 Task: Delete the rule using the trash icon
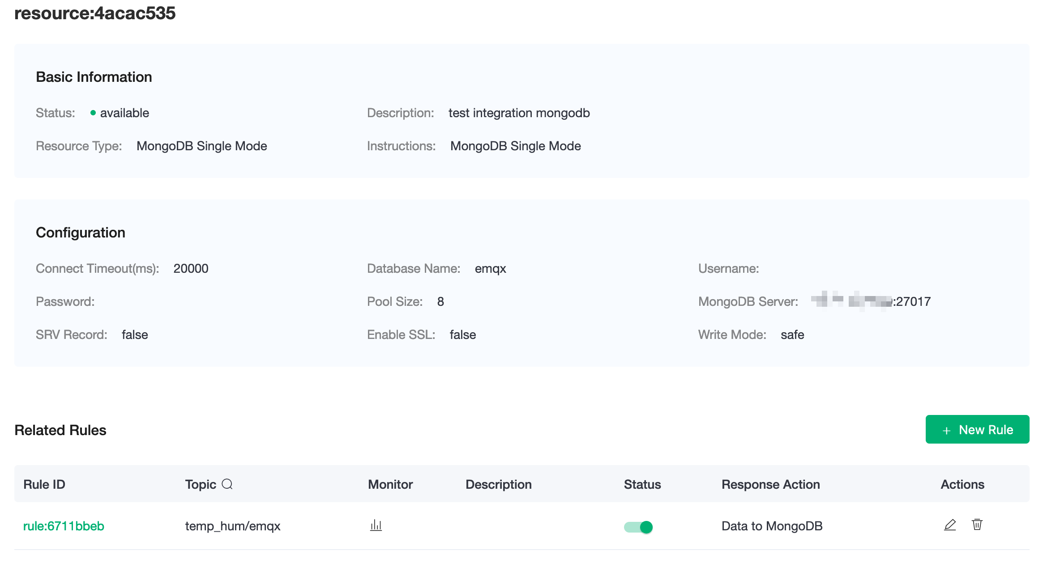click(977, 525)
